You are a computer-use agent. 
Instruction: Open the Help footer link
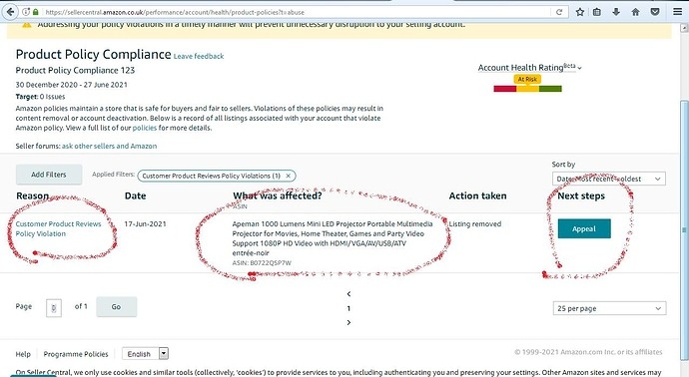coord(23,354)
